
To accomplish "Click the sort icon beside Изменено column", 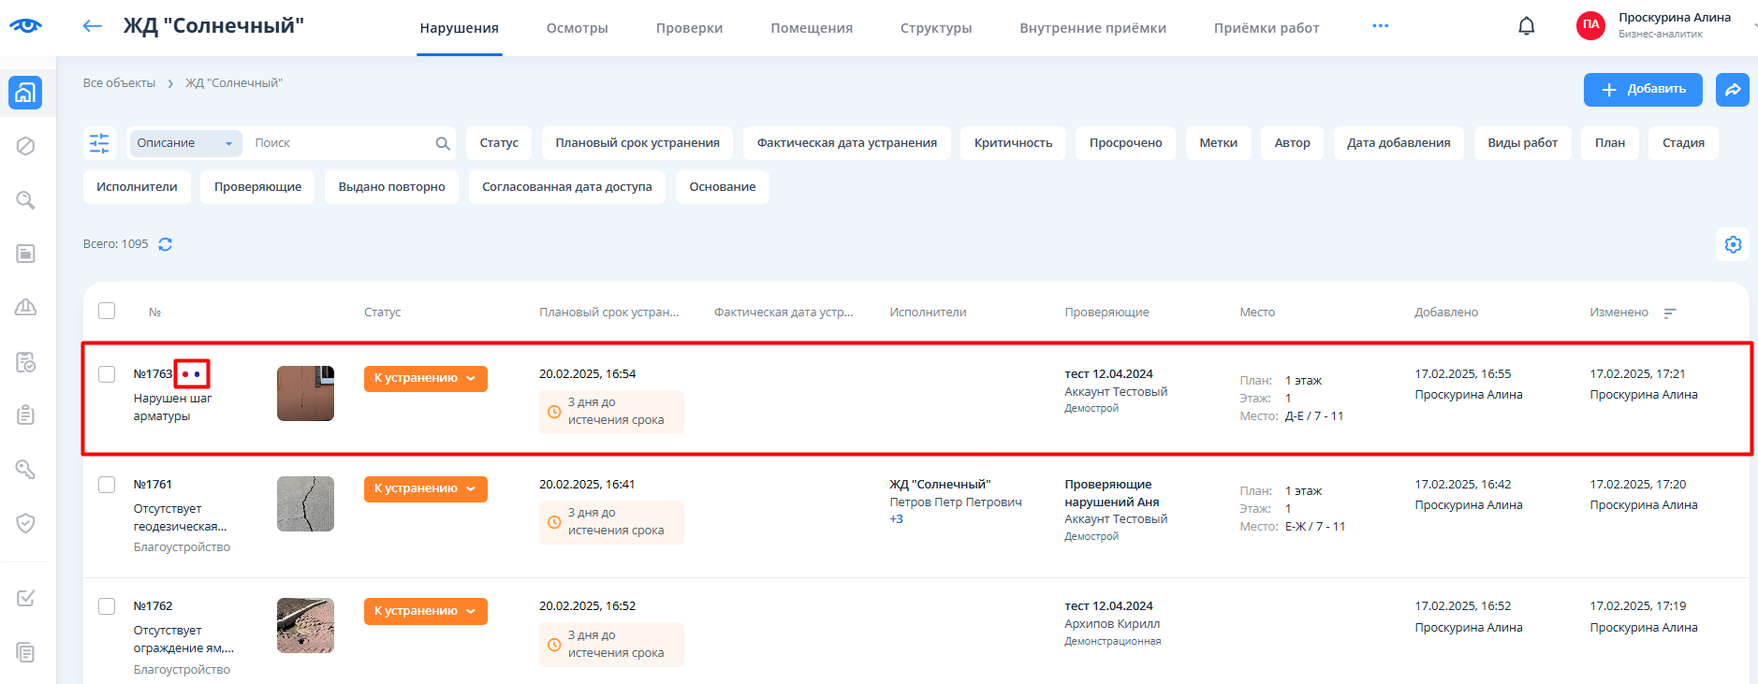I will (1670, 313).
